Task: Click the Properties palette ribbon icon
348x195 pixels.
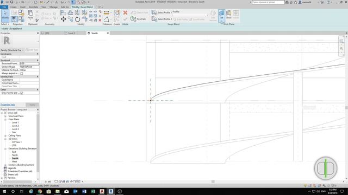Action: 14,19
